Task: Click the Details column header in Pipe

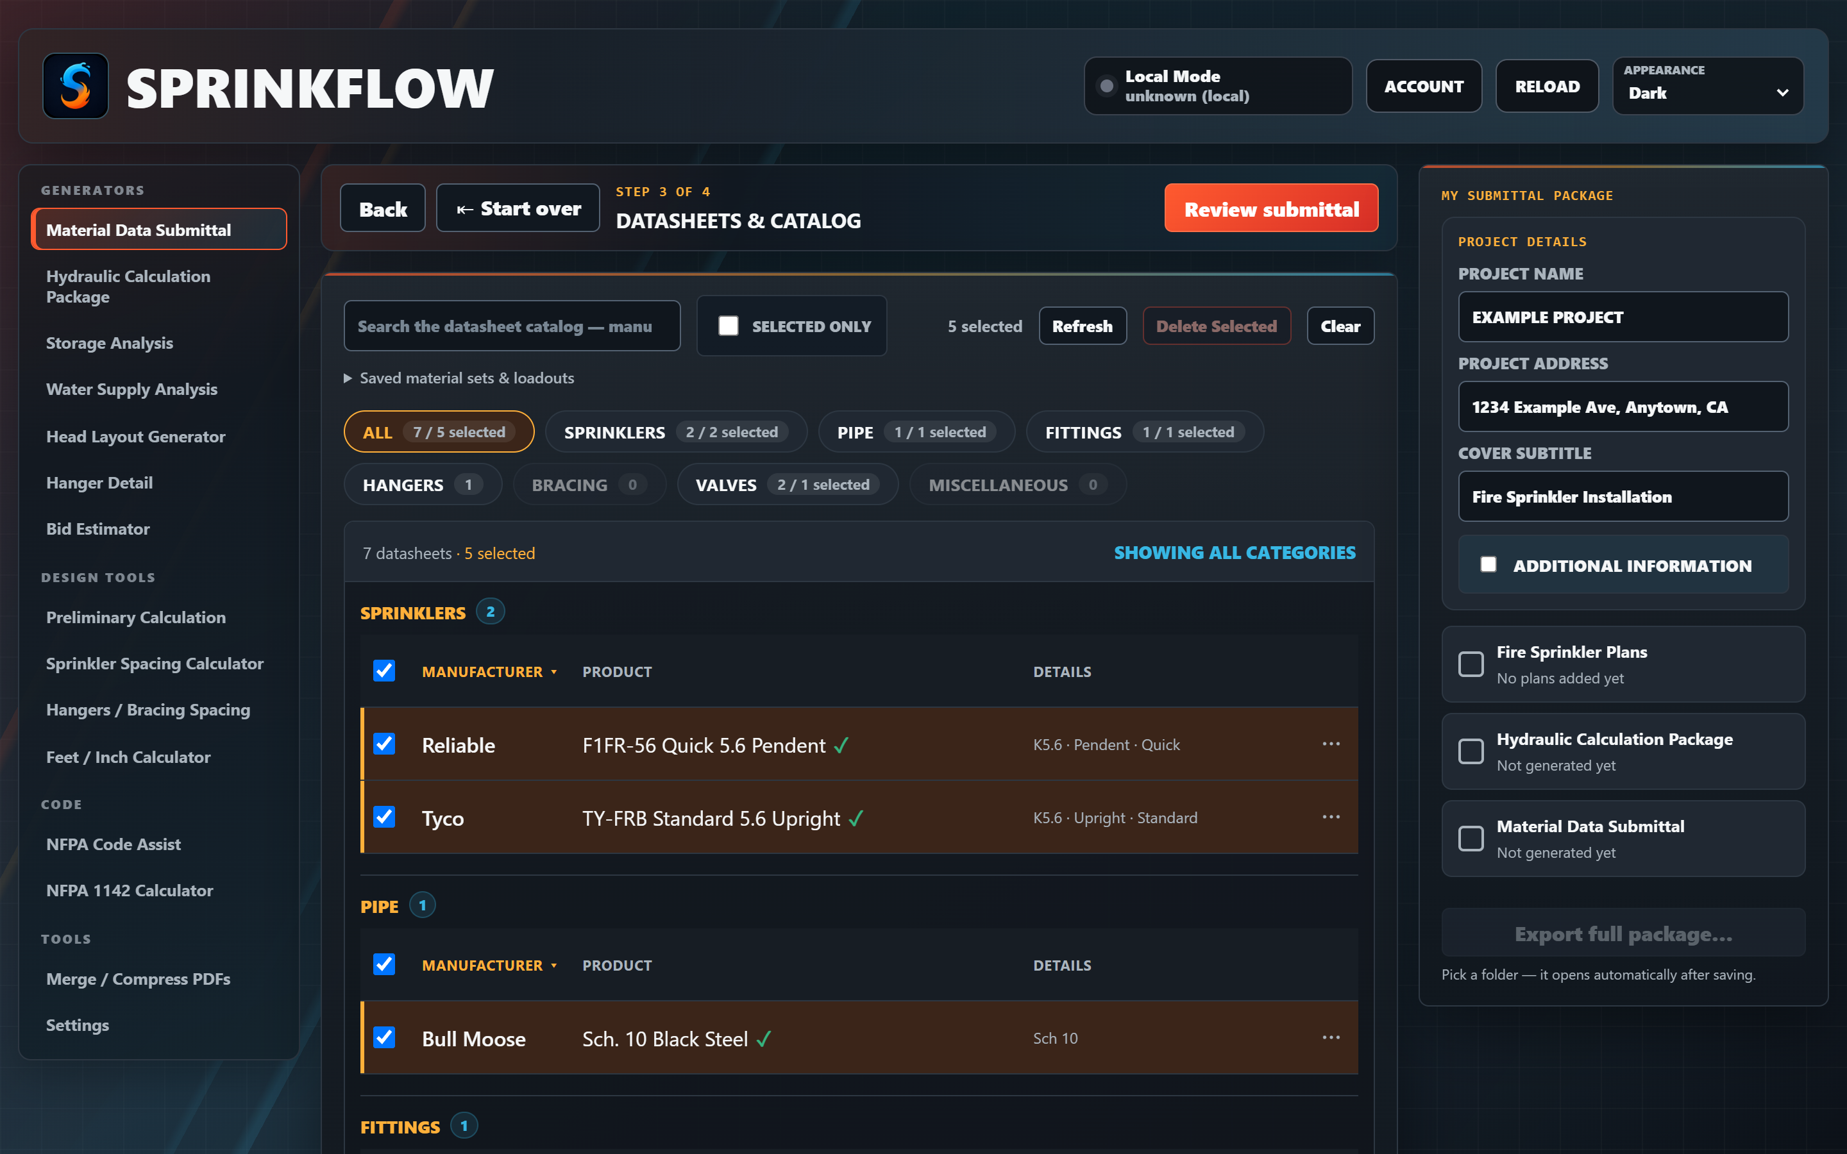Action: [1063, 966]
